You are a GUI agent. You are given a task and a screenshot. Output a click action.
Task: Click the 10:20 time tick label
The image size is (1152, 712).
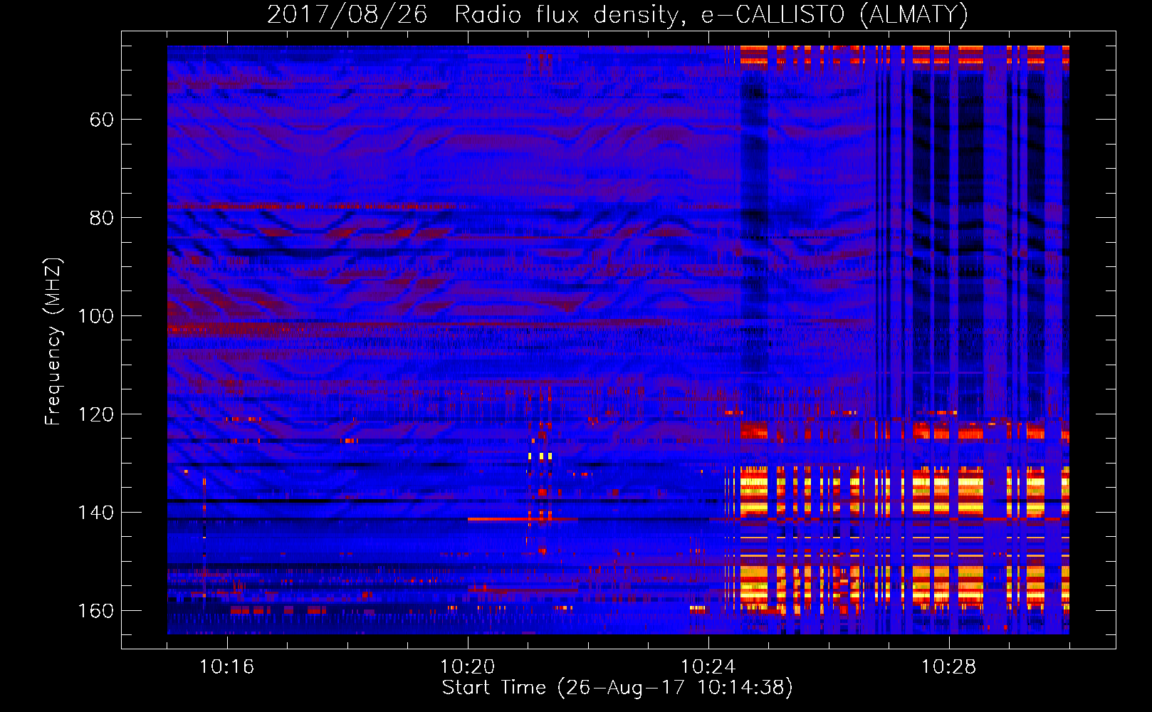[x=468, y=667]
